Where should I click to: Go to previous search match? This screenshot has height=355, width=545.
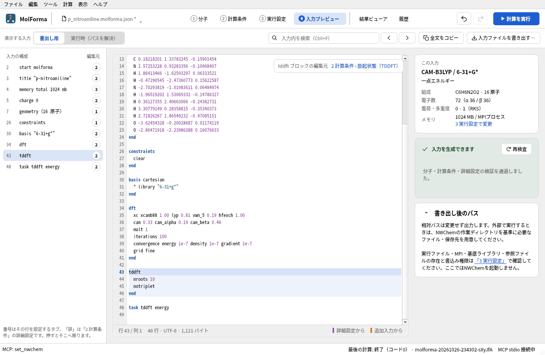tap(389, 38)
